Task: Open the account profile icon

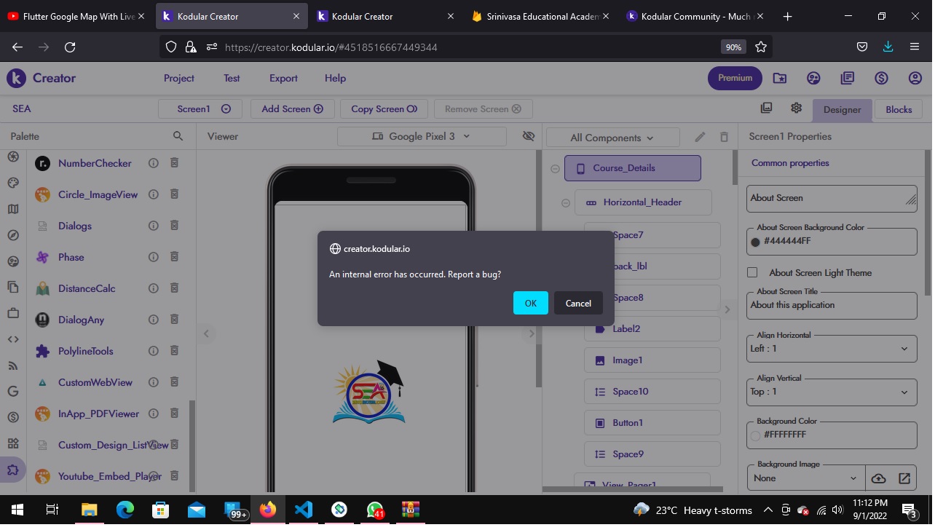Action: point(915,78)
